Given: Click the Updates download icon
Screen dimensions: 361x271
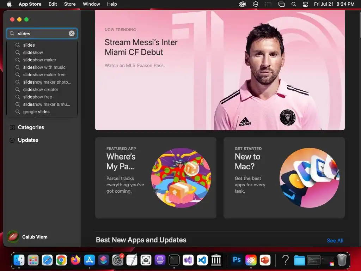Looking at the screenshot, I should point(12,140).
